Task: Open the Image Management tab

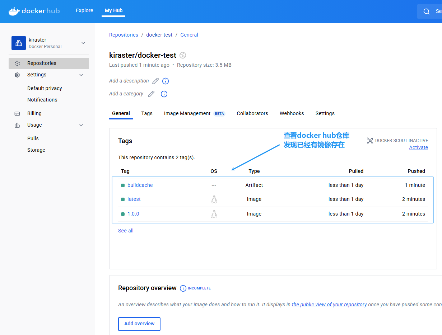Action: pos(187,113)
